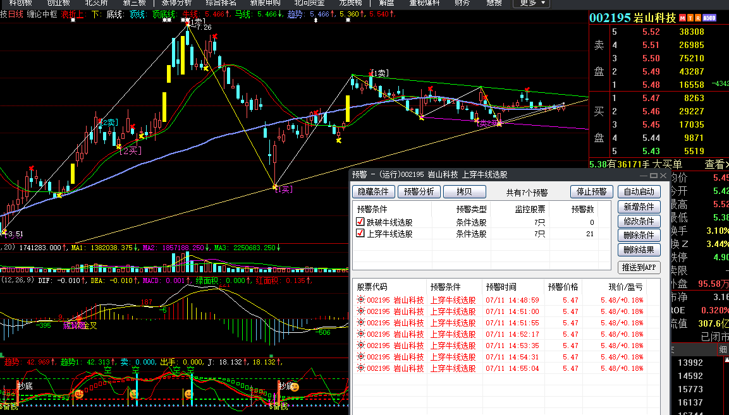This screenshot has height=415, width=729.
Task: Click the A500 index badge
Action: [709, 18]
